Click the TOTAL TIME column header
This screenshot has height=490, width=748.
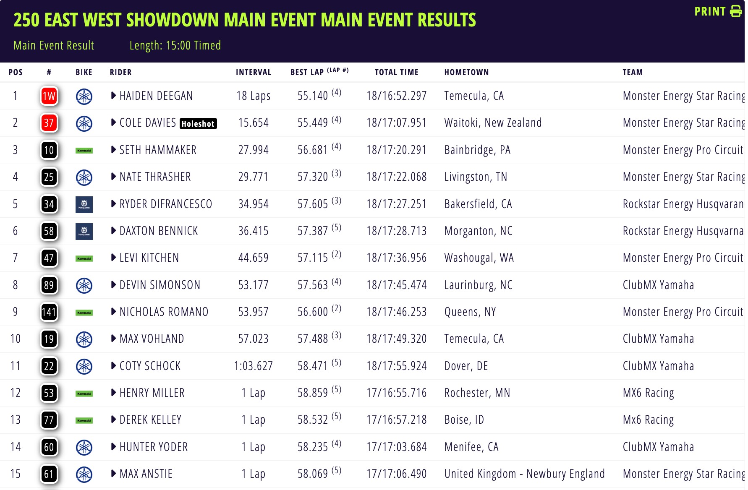[396, 72]
